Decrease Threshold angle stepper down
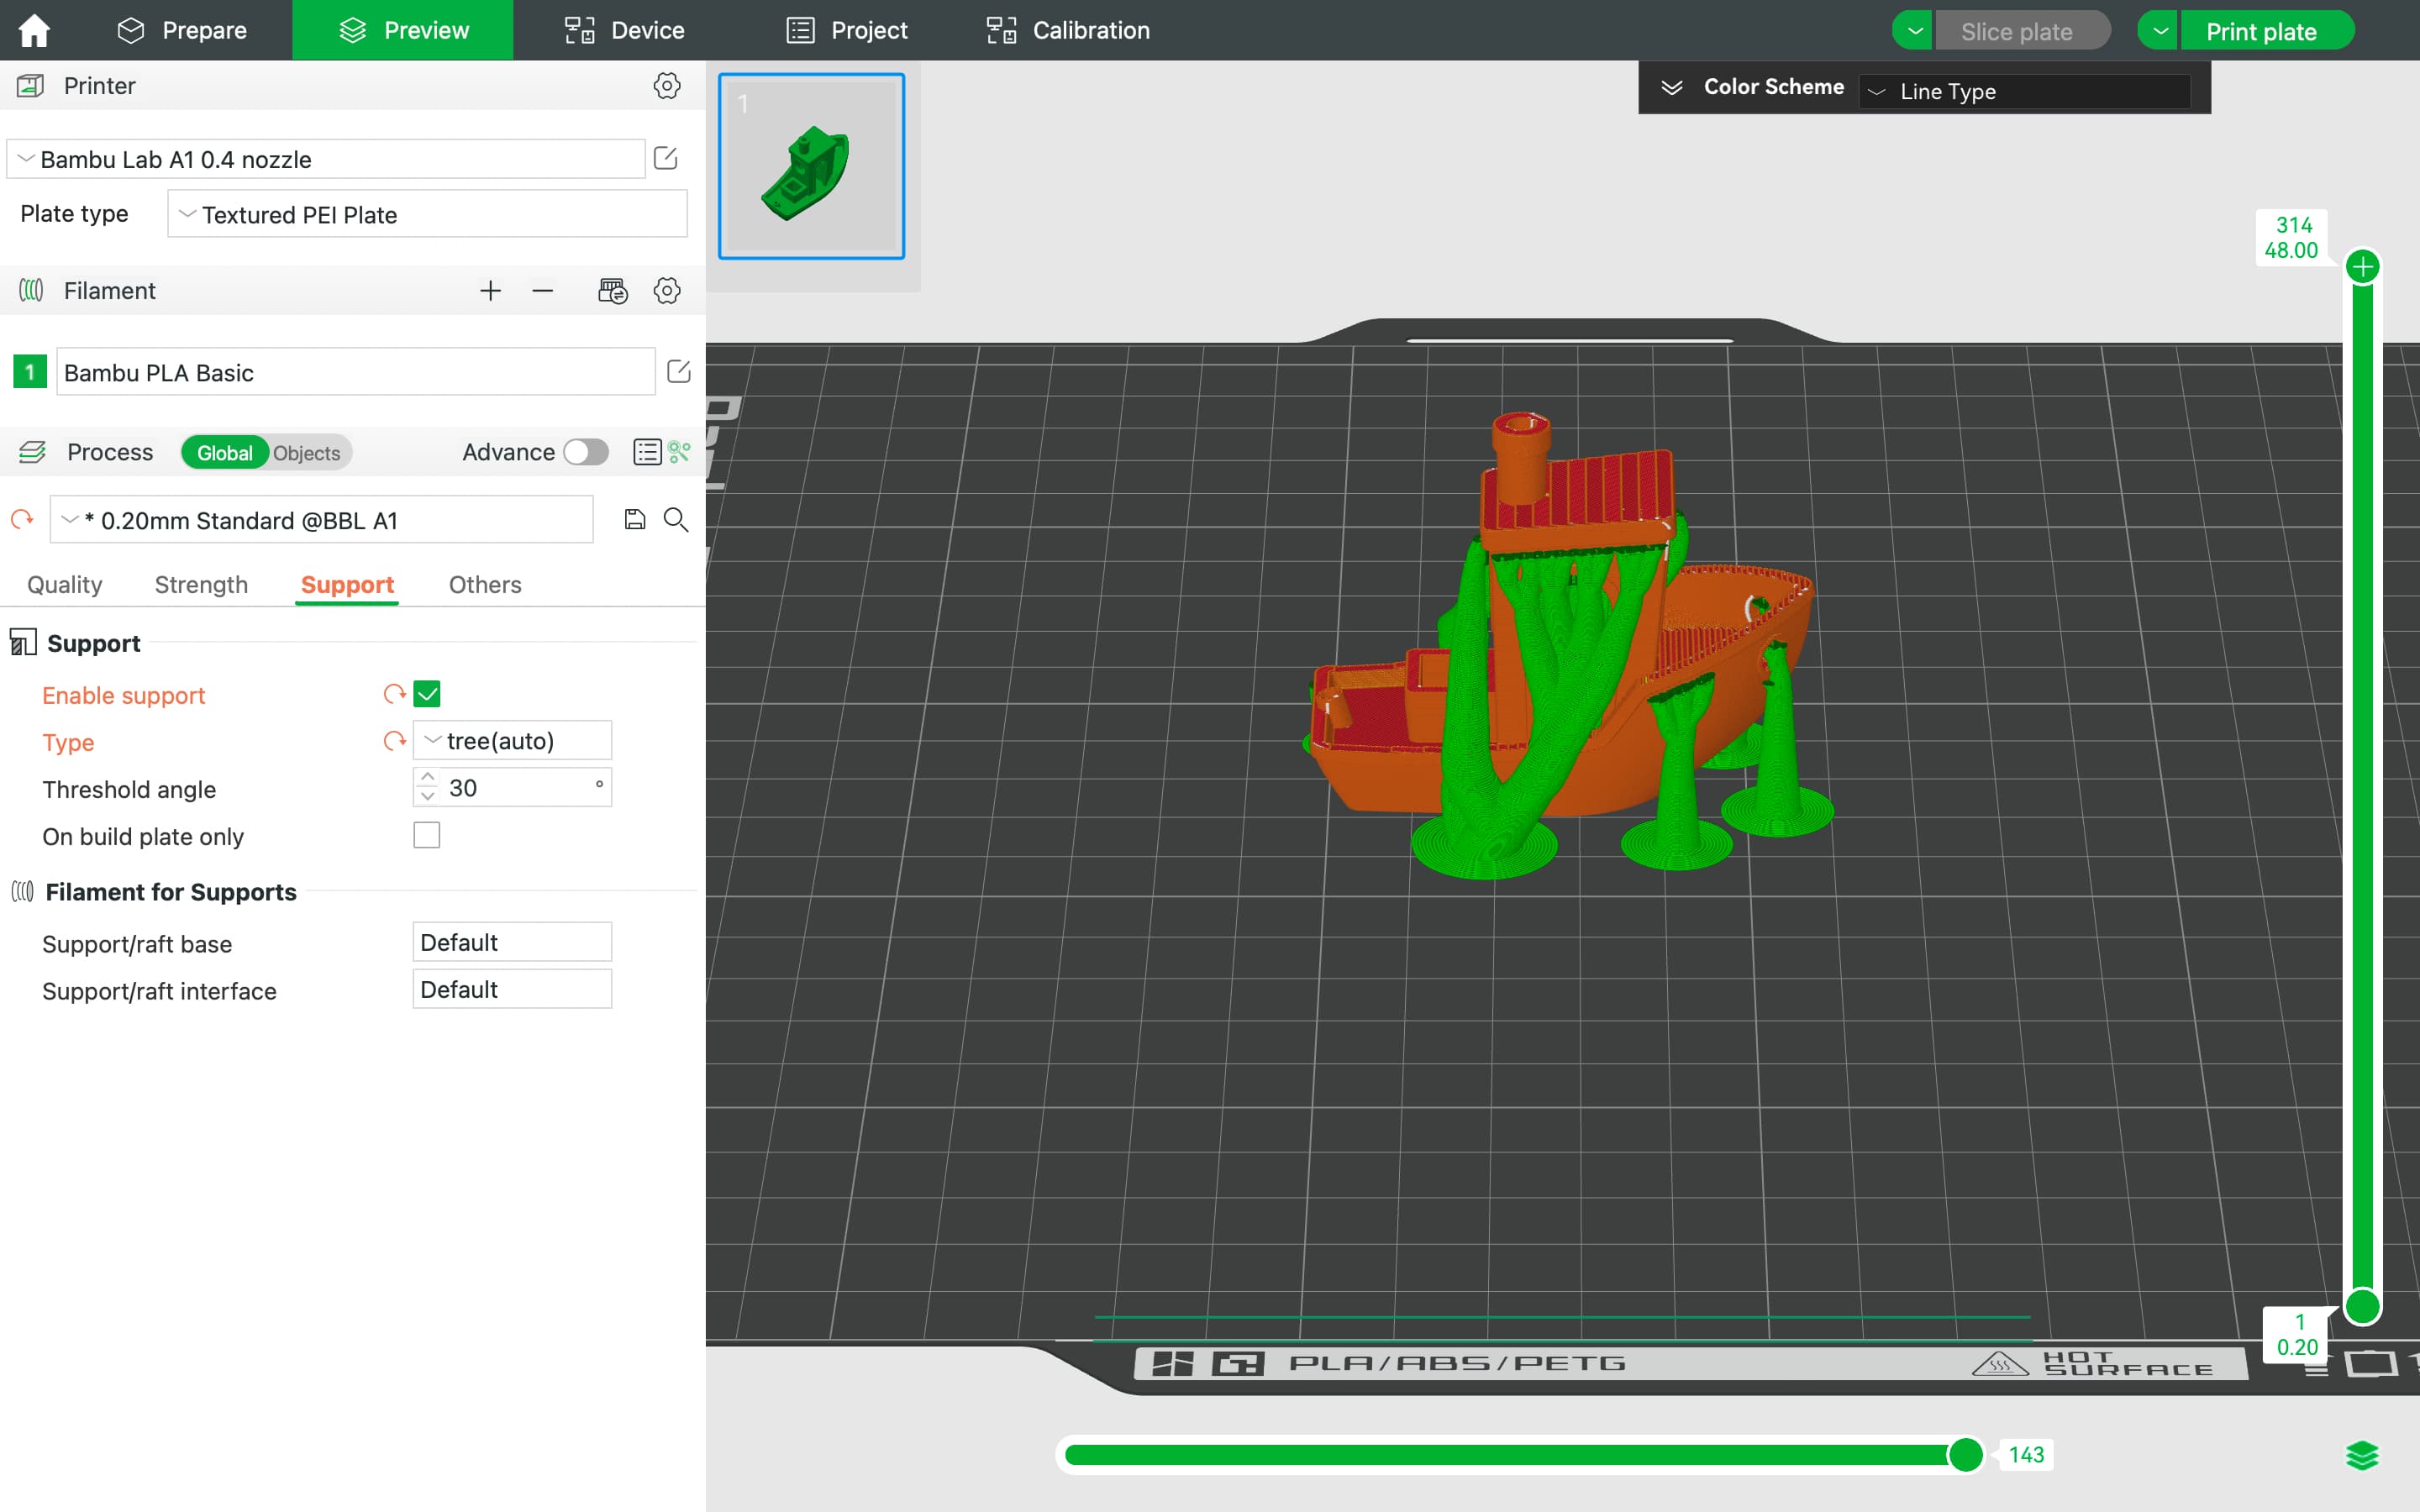This screenshot has width=2420, height=1512. click(428, 797)
